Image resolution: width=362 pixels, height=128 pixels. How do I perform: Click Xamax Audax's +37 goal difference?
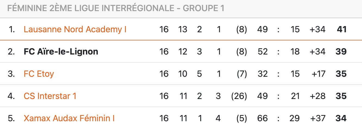point(317,118)
